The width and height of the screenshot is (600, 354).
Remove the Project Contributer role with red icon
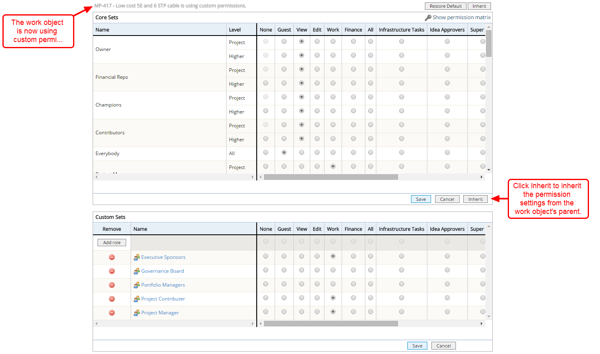(112, 299)
